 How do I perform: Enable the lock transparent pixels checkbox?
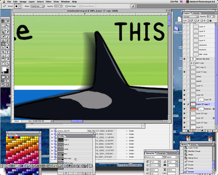click(x=189, y=21)
